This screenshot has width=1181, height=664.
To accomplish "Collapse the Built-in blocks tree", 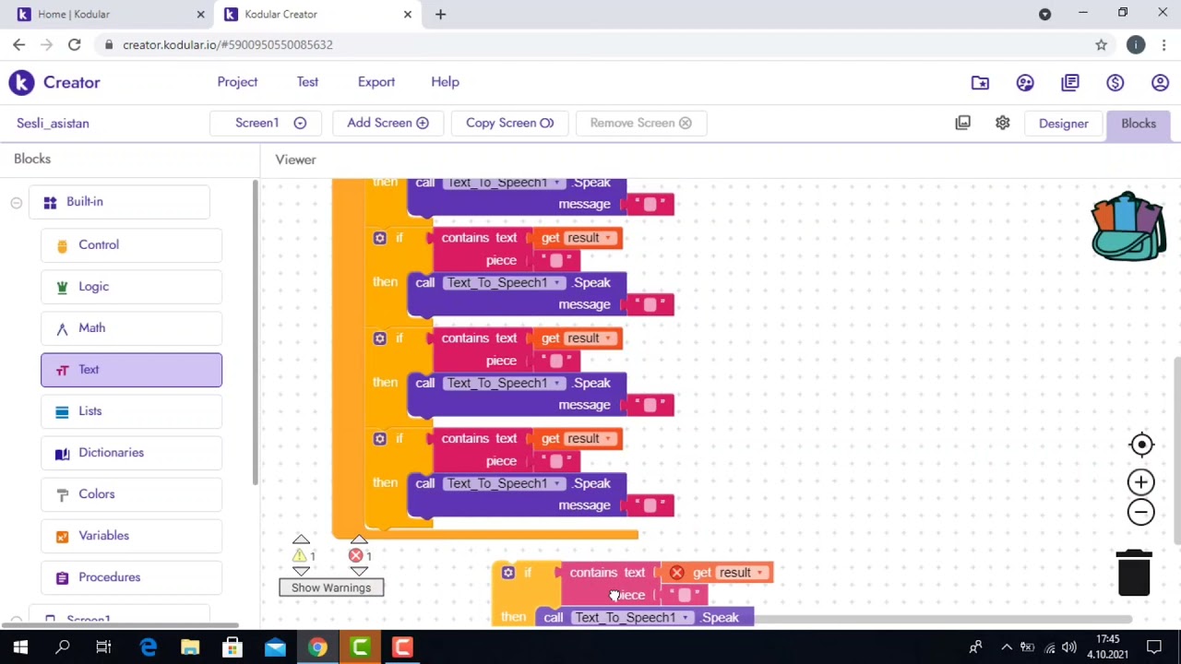I will click(x=17, y=202).
